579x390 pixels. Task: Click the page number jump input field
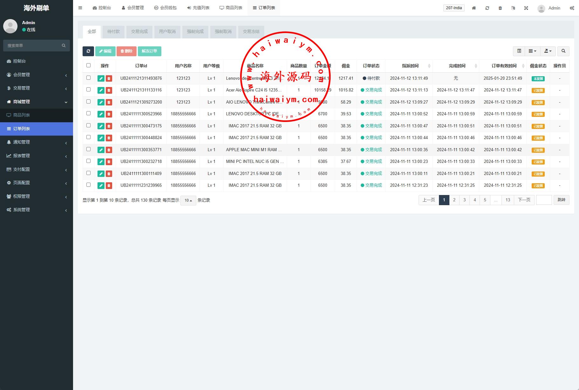pyautogui.click(x=544, y=200)
